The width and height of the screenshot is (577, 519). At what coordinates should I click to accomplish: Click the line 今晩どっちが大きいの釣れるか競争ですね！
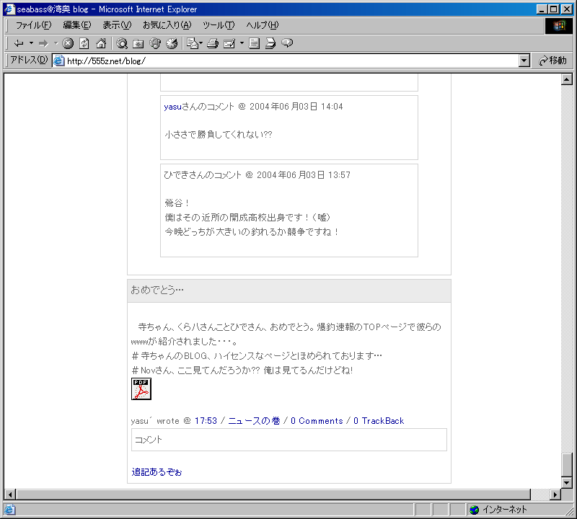point(252,232)
